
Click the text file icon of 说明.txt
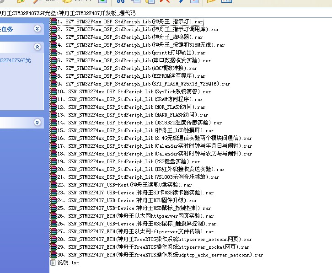(x=53, y=262)
